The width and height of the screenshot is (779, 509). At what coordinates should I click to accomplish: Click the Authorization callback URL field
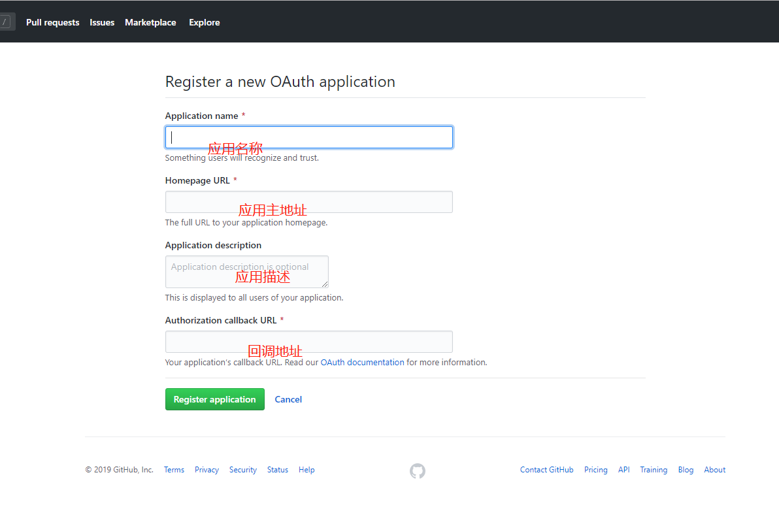point(309,342)
